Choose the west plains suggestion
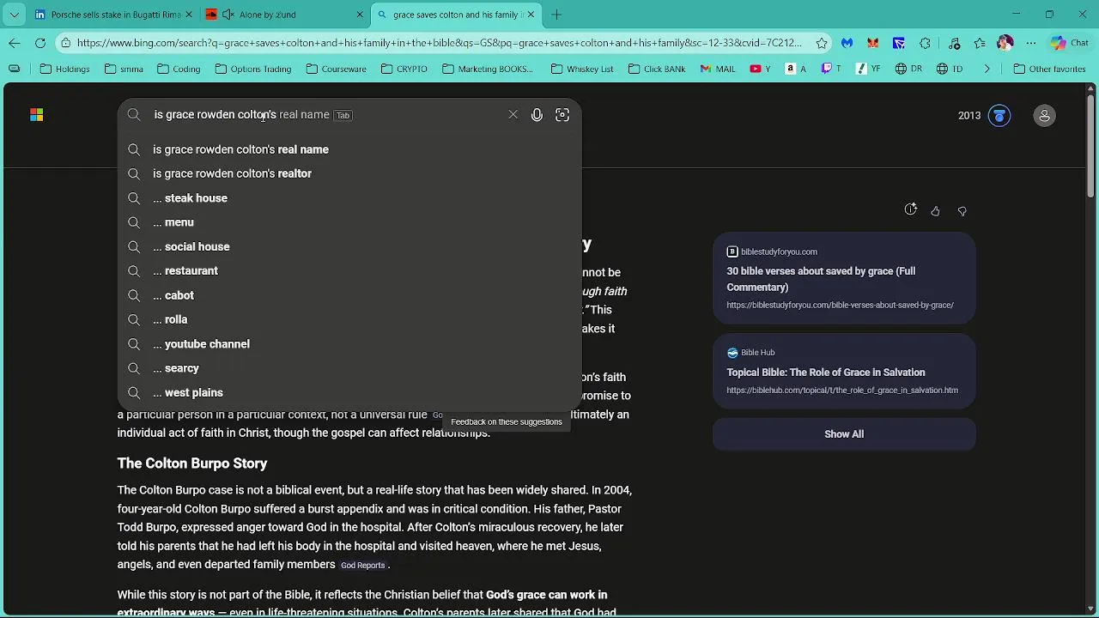The width and height of the screenshot is (1099, 618). 349,392
